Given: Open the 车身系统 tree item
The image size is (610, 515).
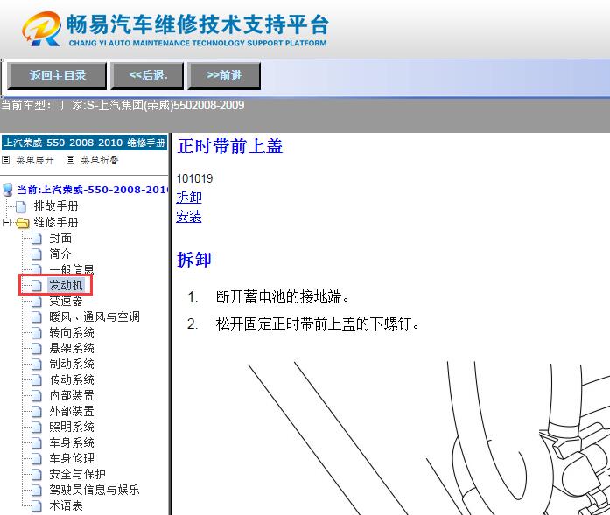Looking at the screenshot, I should pos(72,442).
